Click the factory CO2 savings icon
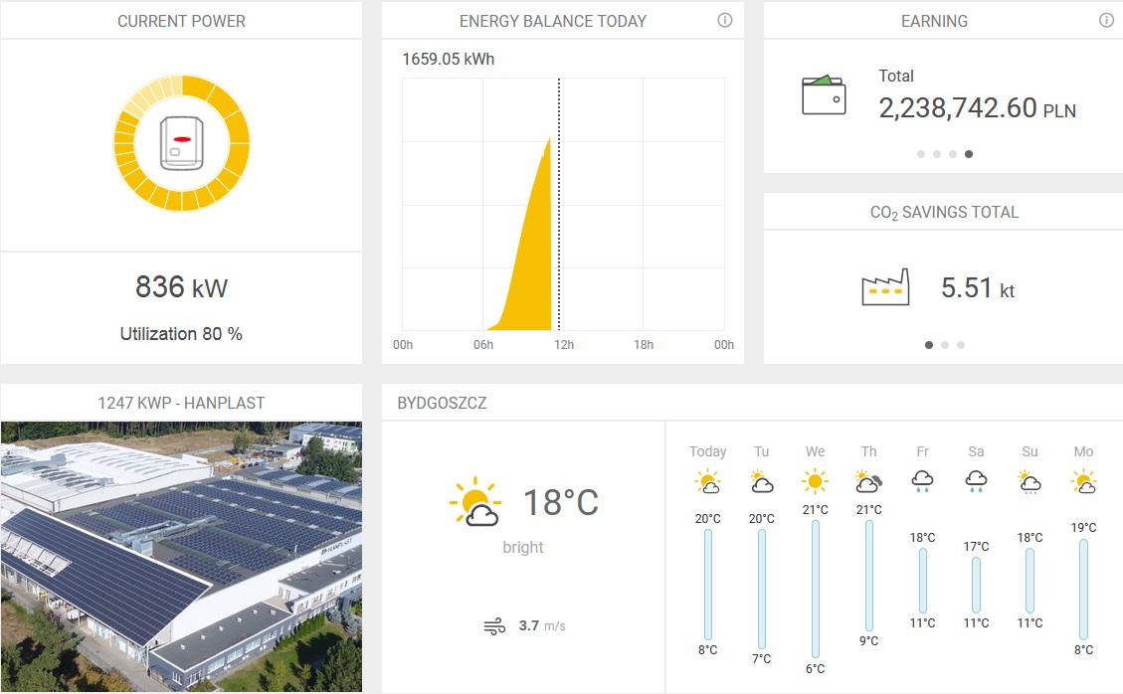Viewport: 1123px width, 694px height. 885,288
